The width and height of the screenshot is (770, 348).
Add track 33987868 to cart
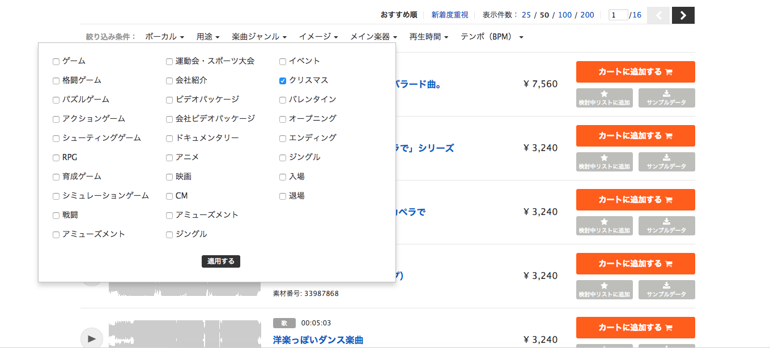click(x=636, y=264)
